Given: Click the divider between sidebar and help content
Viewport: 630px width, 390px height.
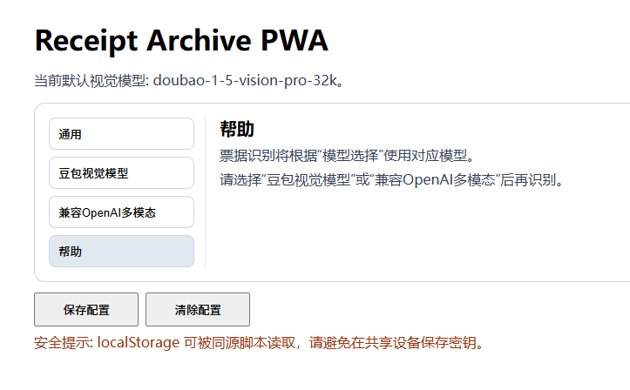Looking at the screenshot, I should coord(205,192).
